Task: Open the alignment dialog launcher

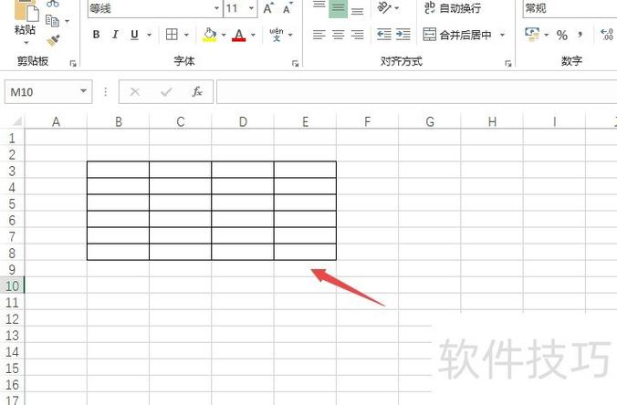Action: pos(508,63)
